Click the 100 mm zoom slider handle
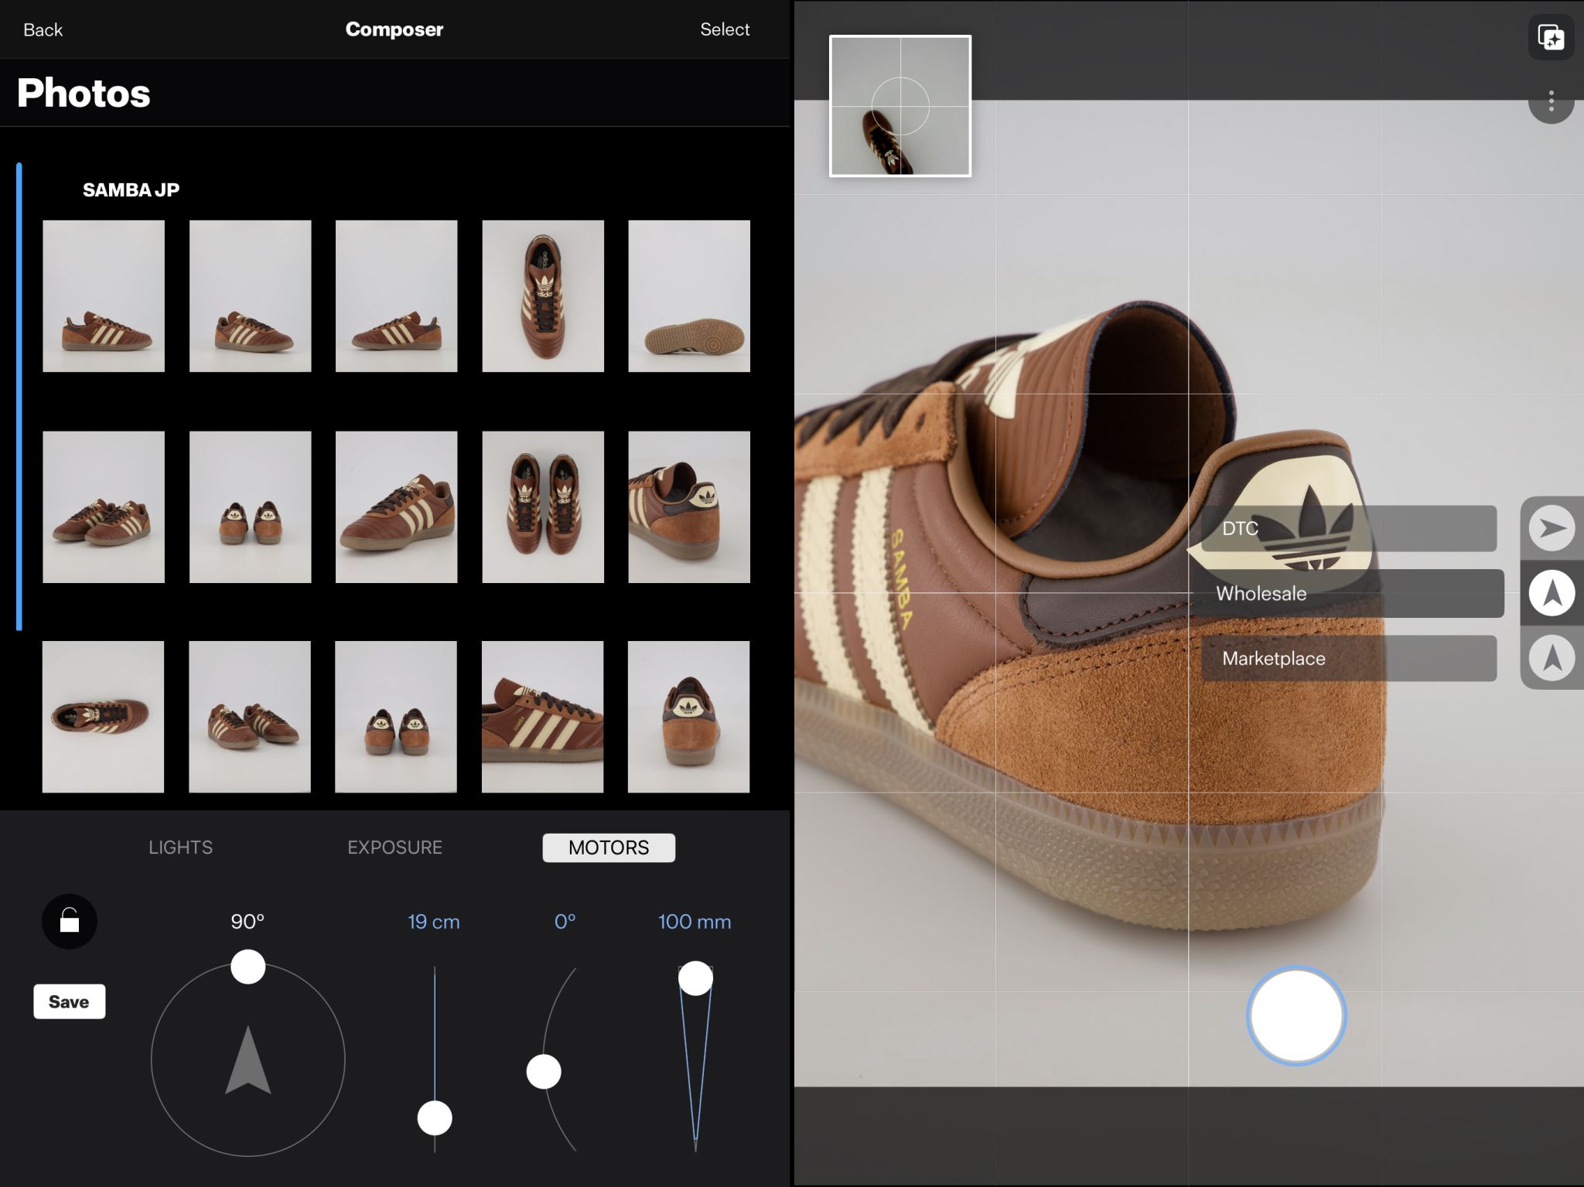This screenshot has width=1584, height=1187. tap(695, 978)
